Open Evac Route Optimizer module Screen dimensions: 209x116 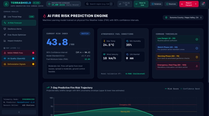pos(19,35)
